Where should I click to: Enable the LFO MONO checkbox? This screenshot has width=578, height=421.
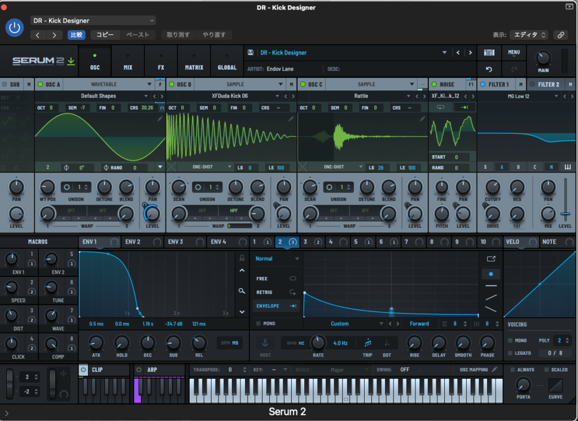click(259, 324)
